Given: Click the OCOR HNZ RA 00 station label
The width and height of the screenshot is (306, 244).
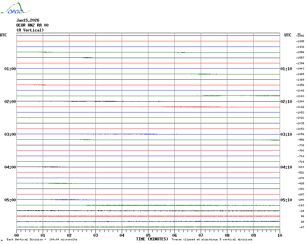Looking at the screenshot, I should [33, 25].
